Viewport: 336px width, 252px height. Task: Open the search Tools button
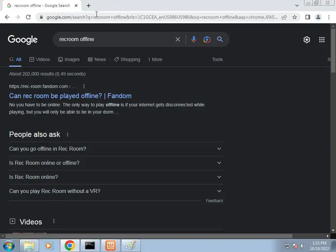[x=217, y=59]
